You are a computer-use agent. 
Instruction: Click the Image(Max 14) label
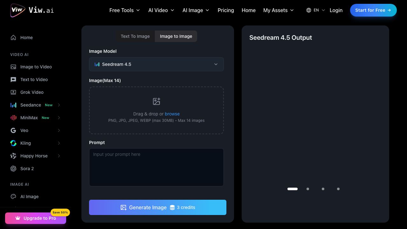105,80
